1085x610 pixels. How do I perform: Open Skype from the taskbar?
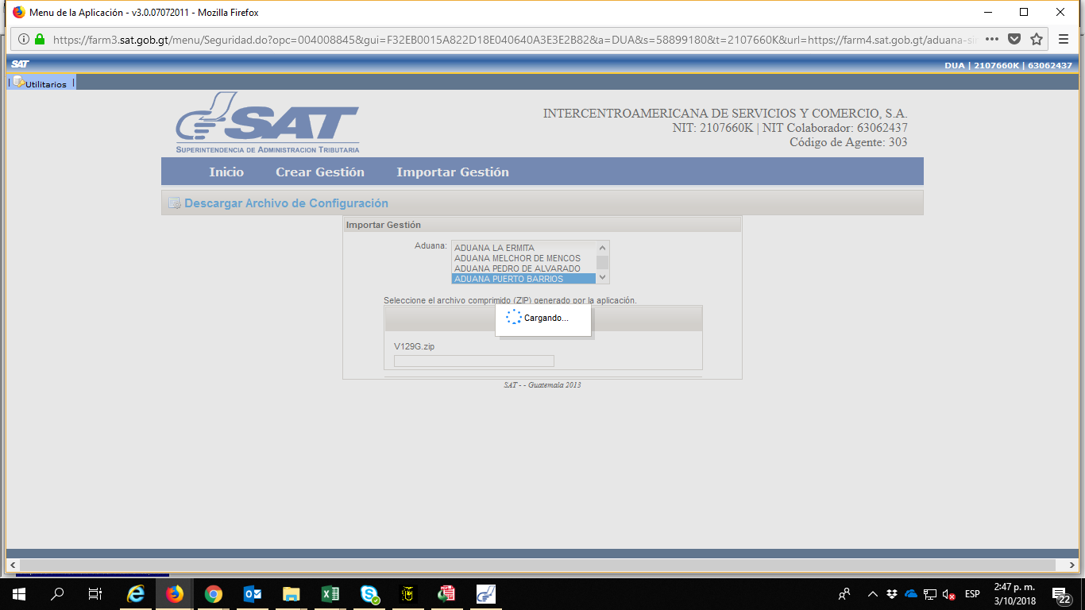(x=369, y=593)
